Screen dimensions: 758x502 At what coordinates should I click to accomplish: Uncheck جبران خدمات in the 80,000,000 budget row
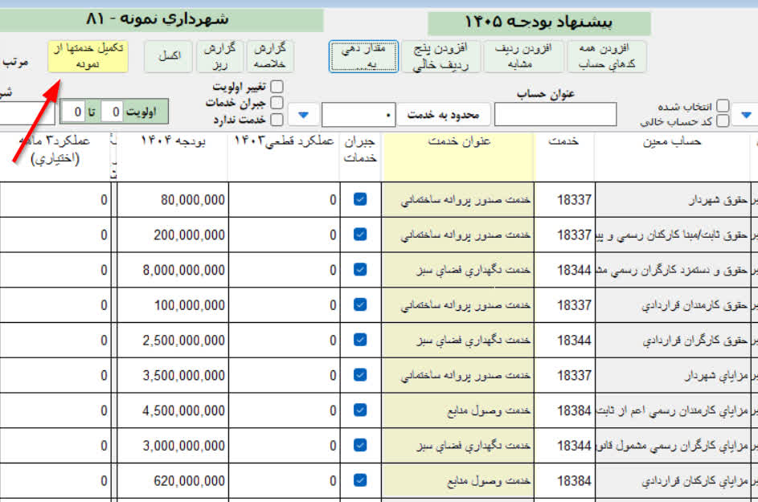coord(360,200)
